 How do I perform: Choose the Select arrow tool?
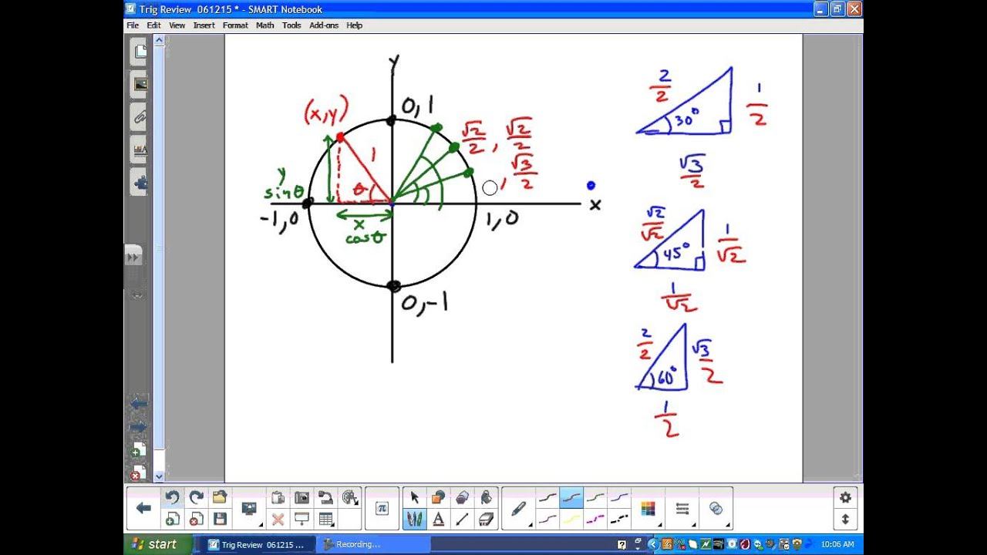tap(414, 498)
